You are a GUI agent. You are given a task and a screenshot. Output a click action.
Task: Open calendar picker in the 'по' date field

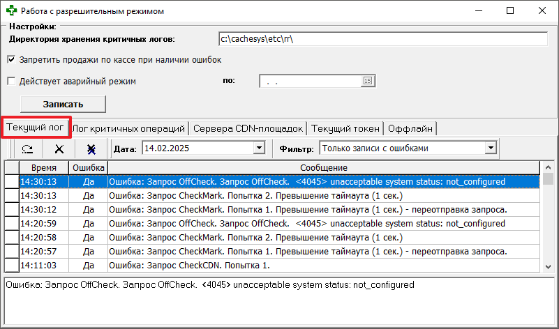(368, 82)
